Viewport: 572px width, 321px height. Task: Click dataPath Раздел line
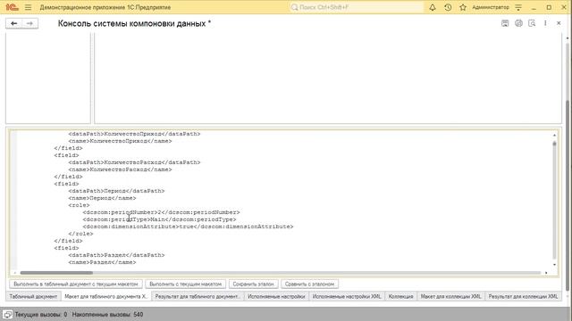[x=116, y=255]
